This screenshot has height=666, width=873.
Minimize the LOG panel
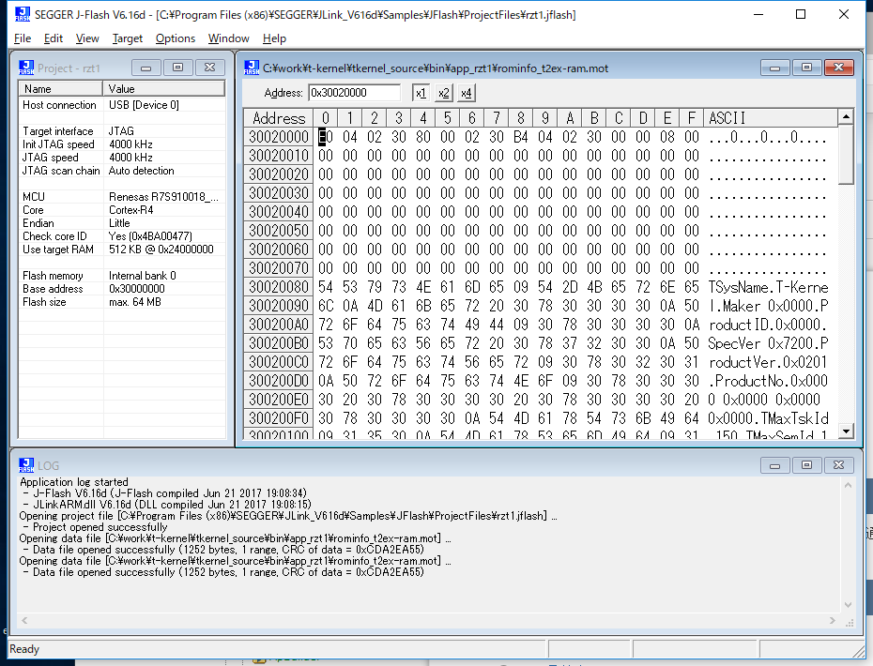click(x=775, y=465)
